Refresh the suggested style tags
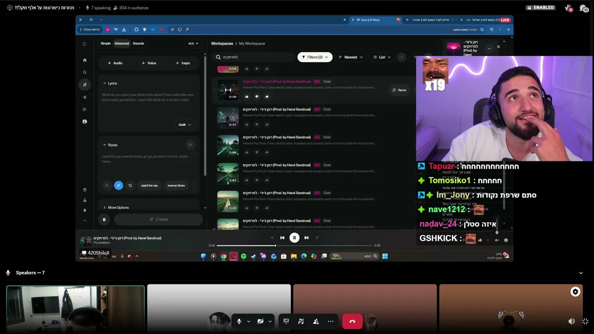Viewport: 594px width, 334px height. click(x=130, y=186)
